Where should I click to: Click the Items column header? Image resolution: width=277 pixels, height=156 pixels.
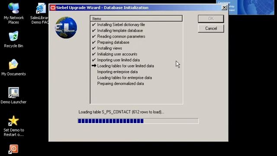[136, 19]
